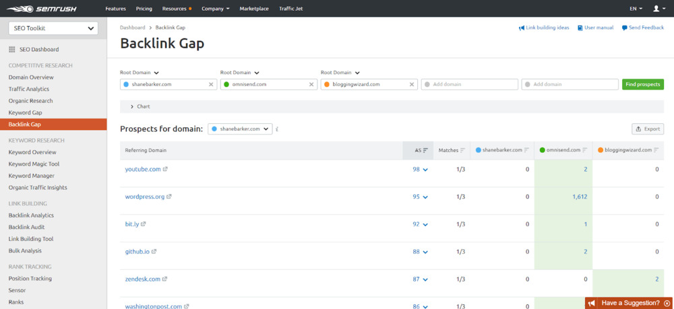Click the info icon beside Prospects domain

click(x=277, y=129)
